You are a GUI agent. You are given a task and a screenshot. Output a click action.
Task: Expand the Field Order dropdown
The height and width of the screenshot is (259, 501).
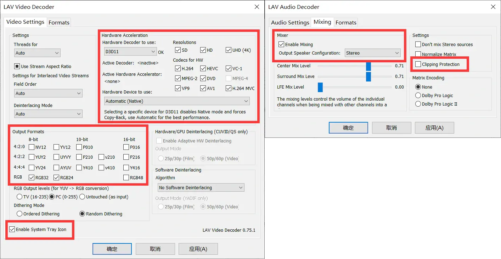click(48, 93)
